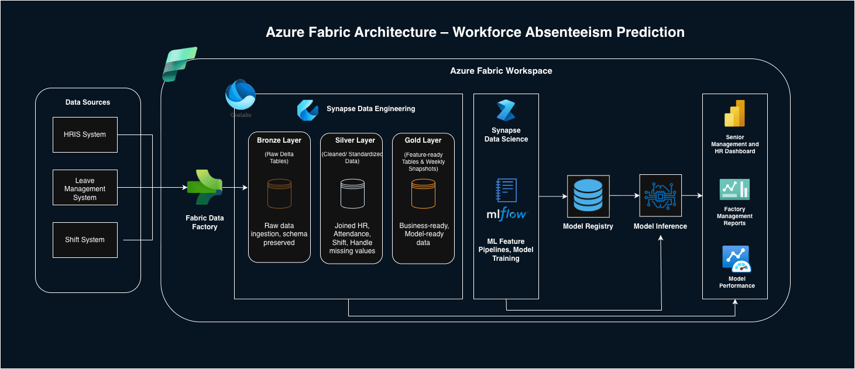Screen dimensions: 855x369
Task: Click the Raw data ingestion, schema preserved text
Action: 279,234
